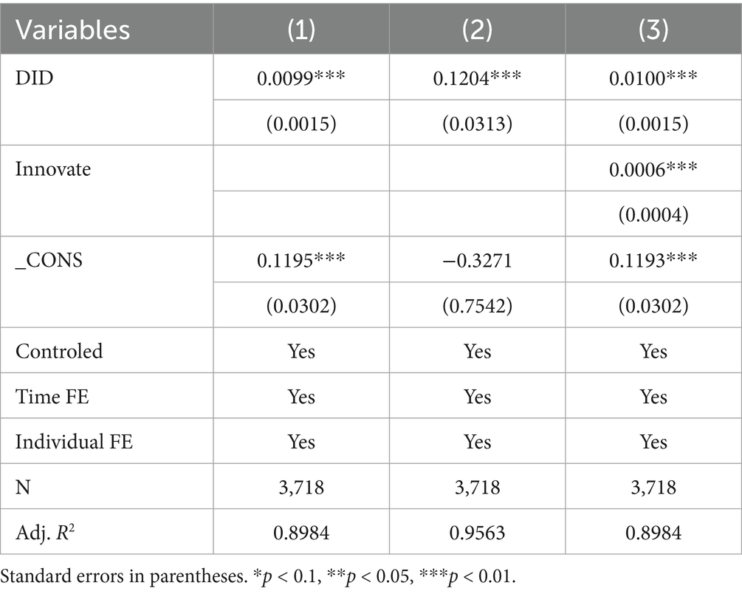Screen dimensions: 742x594
Task: Click the 0.0006*** Innovate coefficient
Action: click(x=653, y=169)
